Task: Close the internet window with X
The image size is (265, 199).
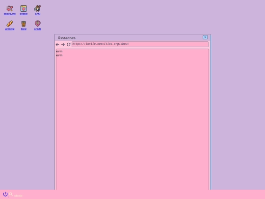Action: 205,37
